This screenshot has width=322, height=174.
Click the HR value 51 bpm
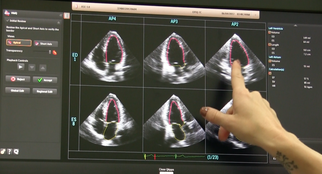(x=308, y=87)
